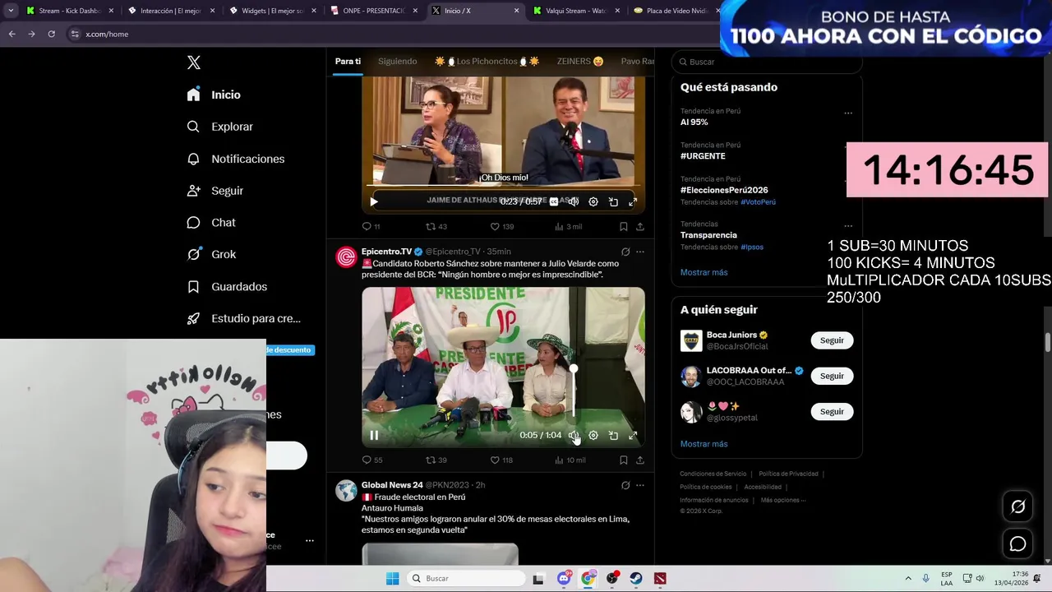Open more options on the Epicentro.TV post
This screenshot has width=1052, height=592.
[x=640, y=252]
